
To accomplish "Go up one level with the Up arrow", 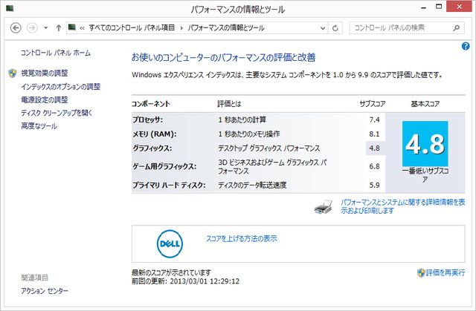I will coord(58,28).
